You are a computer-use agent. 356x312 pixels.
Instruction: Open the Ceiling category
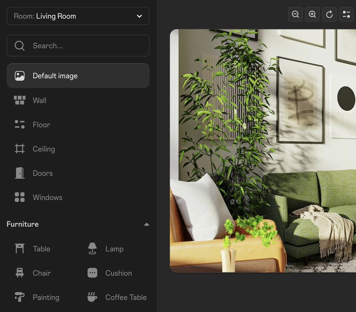point(78,149)
